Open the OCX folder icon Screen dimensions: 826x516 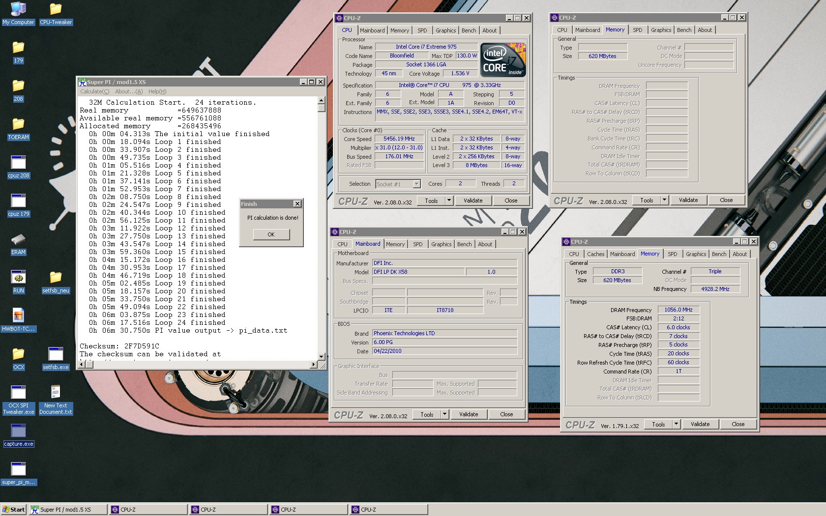[18, 358]
